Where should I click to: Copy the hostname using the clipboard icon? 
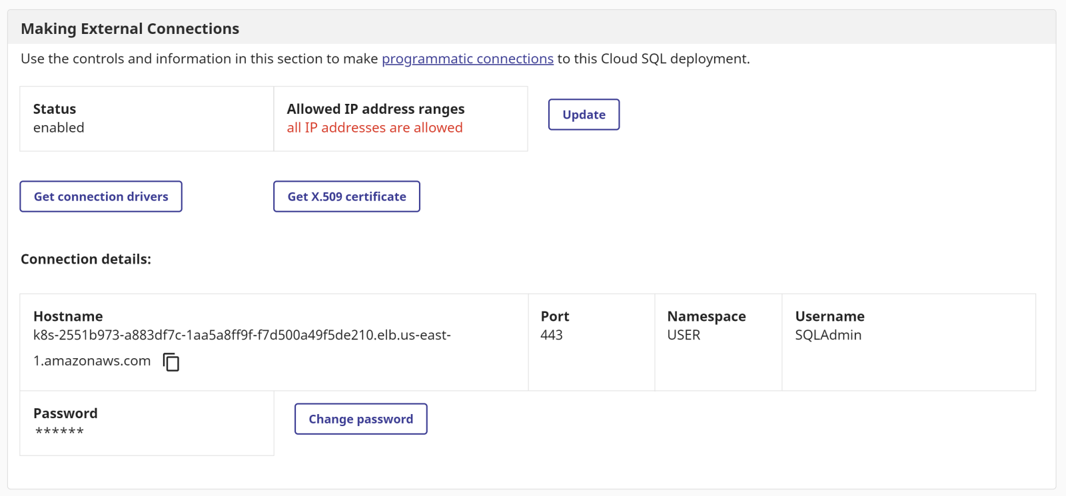(171, 362)
